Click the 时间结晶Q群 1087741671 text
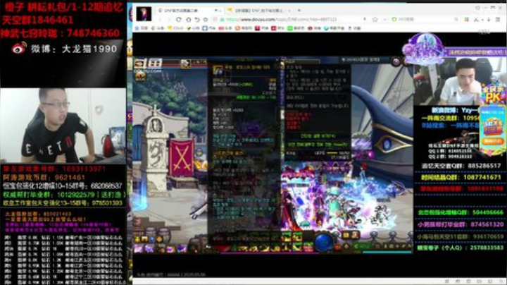507x285 pixels. (461, 177)
